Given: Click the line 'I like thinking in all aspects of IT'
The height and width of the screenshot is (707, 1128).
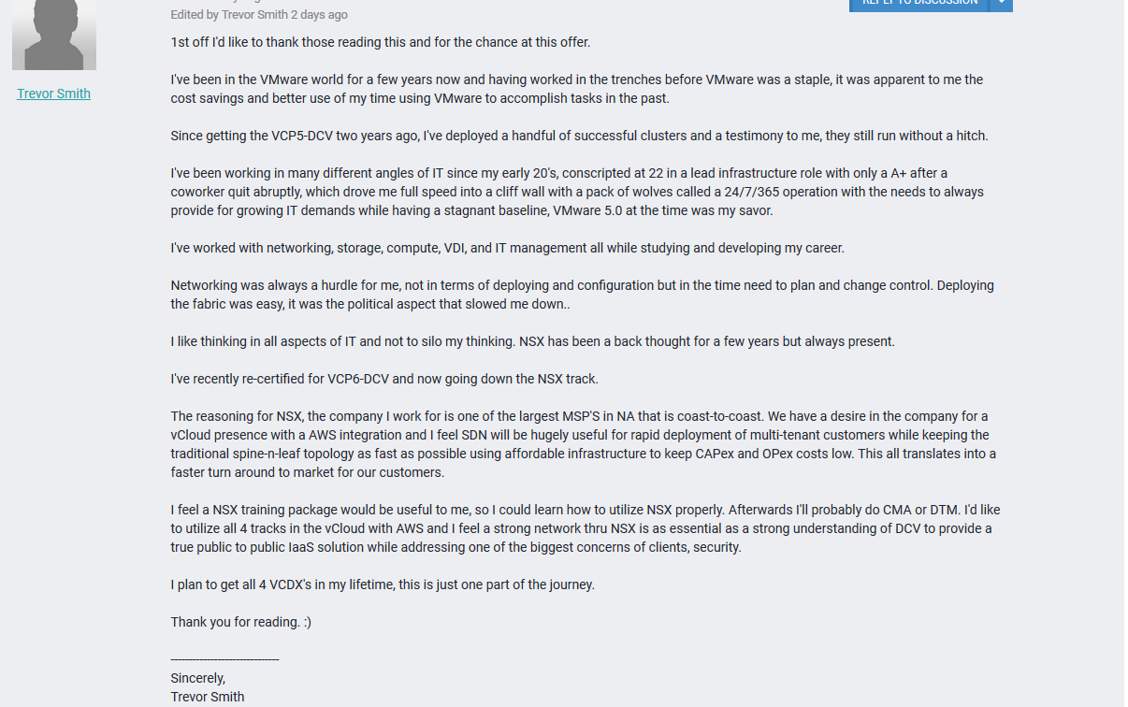Looking at the screenshot, I should coord(532,341).
